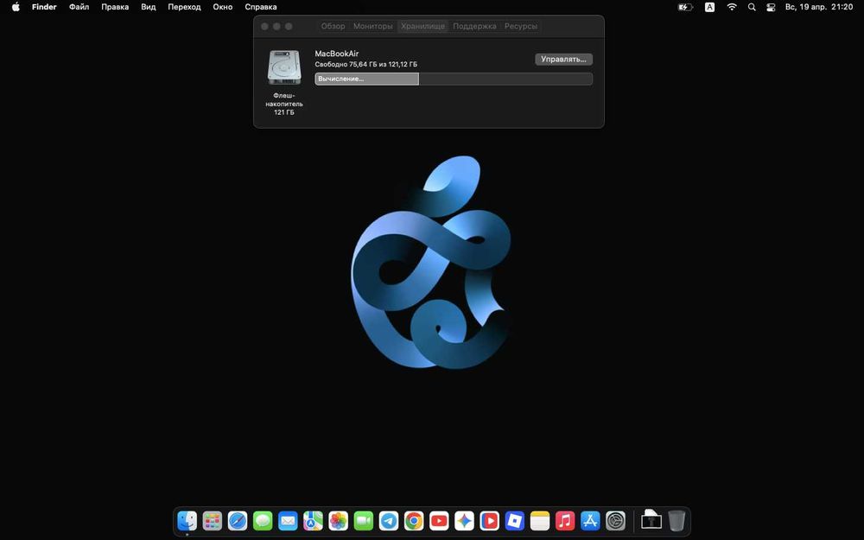
Task: Launch Google Chrome from the Dock
Action: click(414, 520)
